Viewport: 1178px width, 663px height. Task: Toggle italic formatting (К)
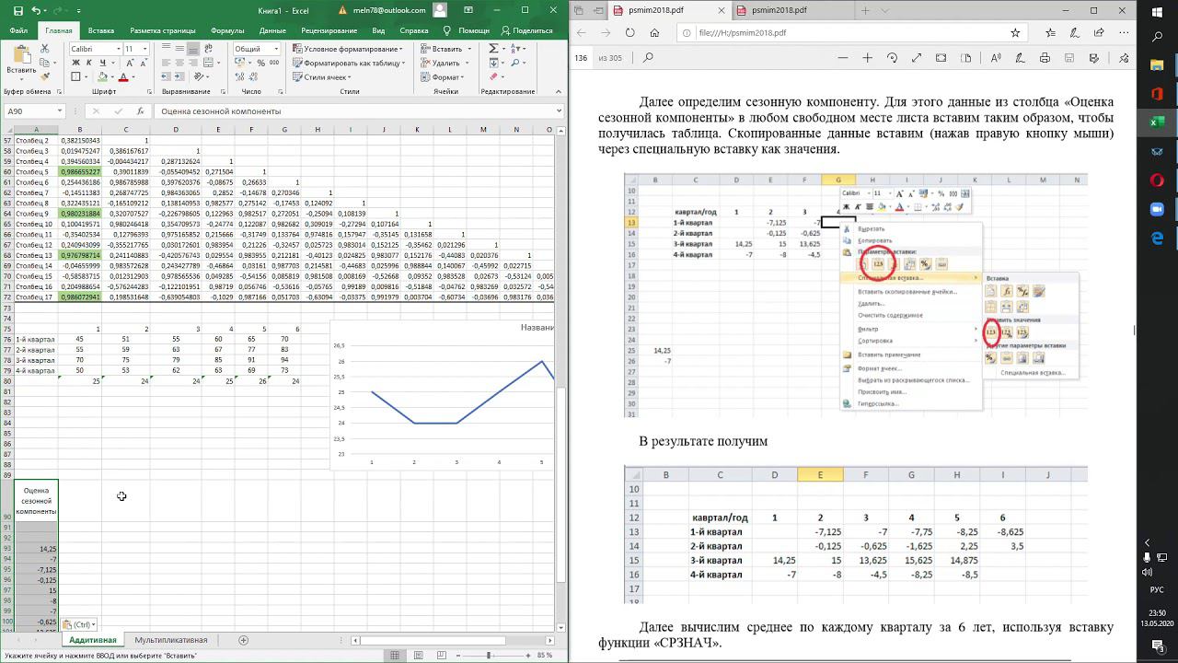pyautogui.click(x=88, y=63)
